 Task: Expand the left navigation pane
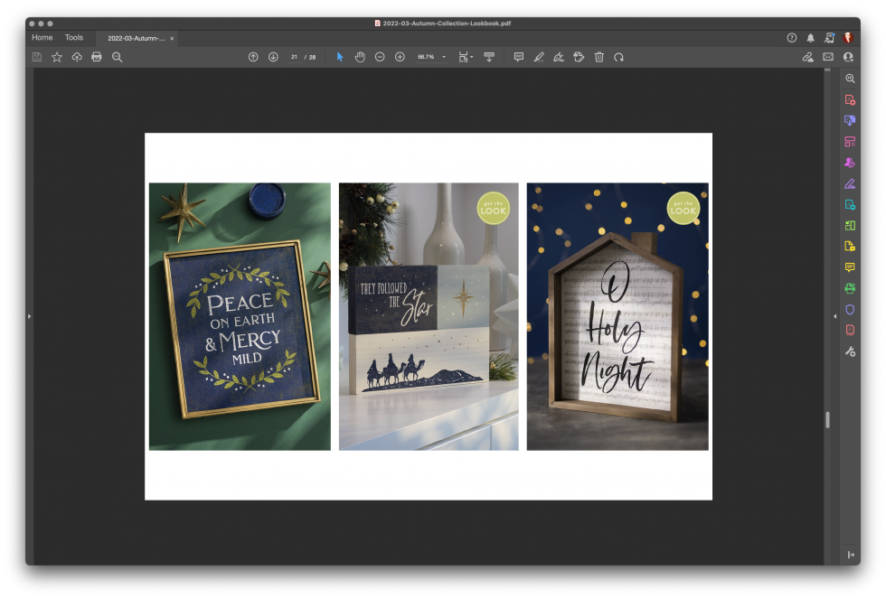29,316
